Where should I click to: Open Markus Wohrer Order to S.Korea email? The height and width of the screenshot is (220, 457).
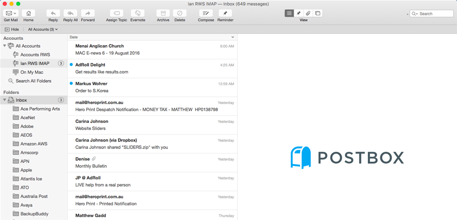(x=153, y=87)
